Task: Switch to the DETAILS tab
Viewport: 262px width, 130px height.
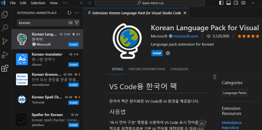Action: 117,69
